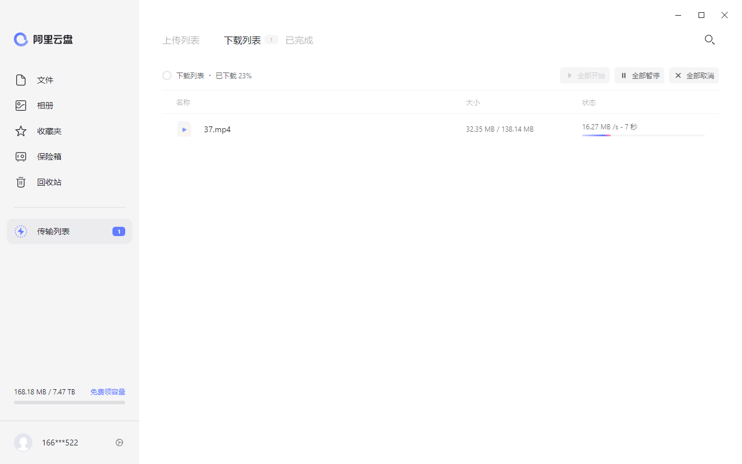Click the 37.mp4 download progress bar
Screen dimensions: 742x464
click(643, 135)
